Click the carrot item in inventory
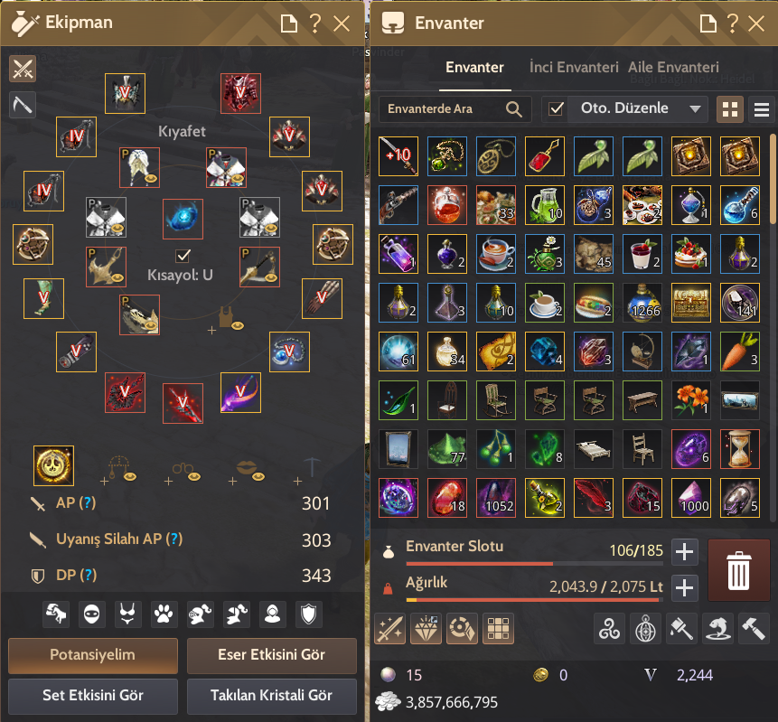Viewport: 778px width, 722px height. coord(740,352)
